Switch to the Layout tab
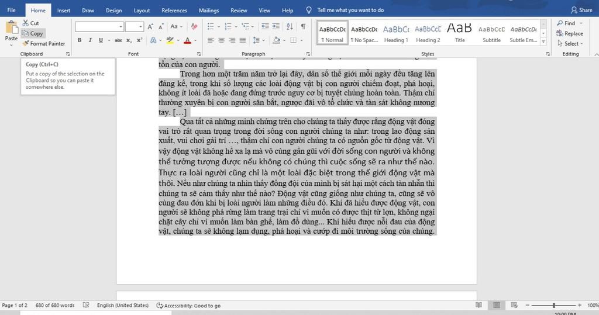 coord(142,11)
